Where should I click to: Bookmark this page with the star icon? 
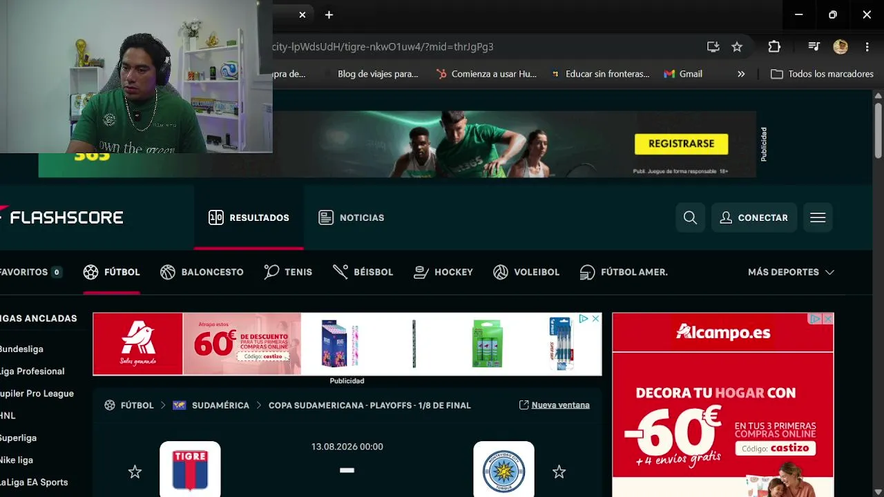coord(737,47)
